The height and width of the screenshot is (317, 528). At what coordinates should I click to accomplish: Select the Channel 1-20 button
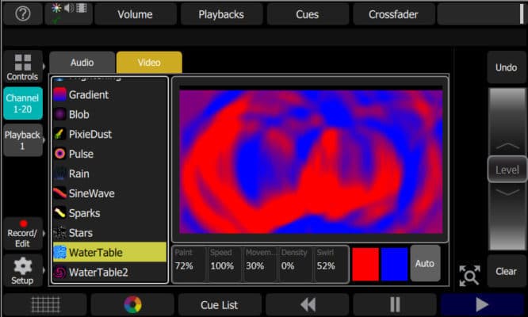[22, 103]
